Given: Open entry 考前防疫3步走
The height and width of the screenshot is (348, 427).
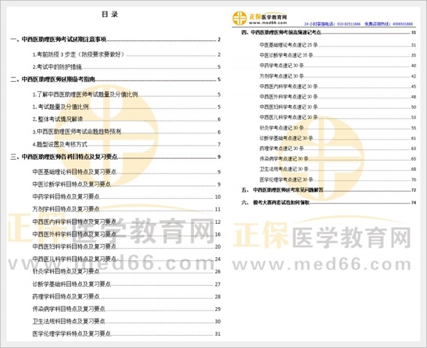Looking at the screenshot, I should pos(79,54).
